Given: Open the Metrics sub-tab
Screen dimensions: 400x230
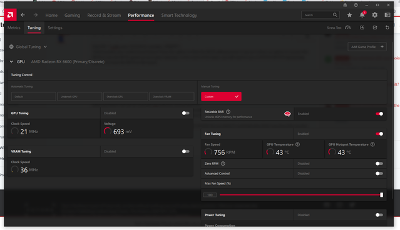Looking at the screenshot, I should click(x=14, y=27).
